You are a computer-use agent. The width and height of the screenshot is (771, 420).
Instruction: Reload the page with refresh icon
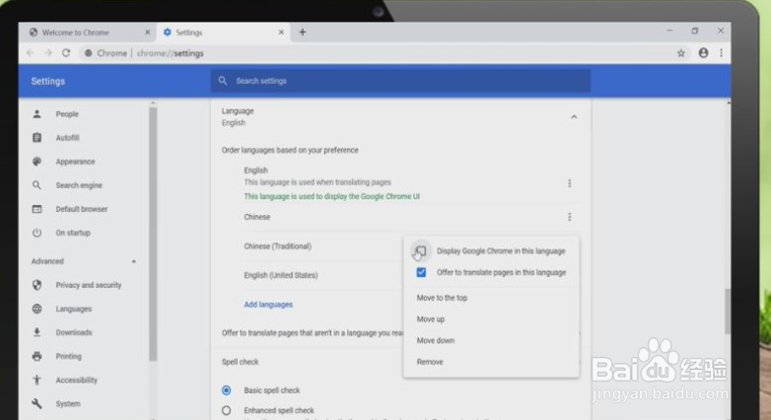coord(66,53)
